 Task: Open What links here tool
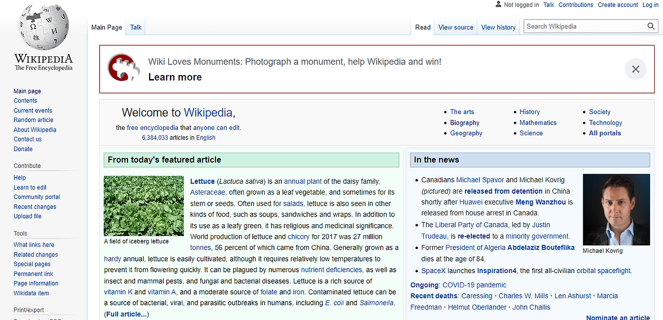coord(34,245)
